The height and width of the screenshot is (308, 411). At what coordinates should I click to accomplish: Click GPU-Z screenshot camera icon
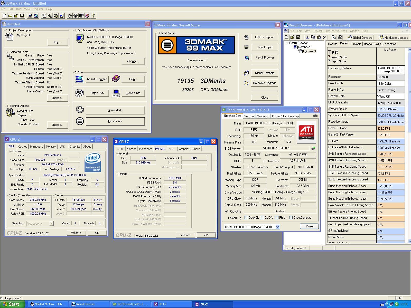(315, 116)
